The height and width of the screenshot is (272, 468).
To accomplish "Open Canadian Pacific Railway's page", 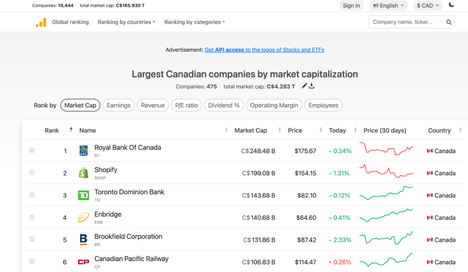I will [x=132, y=258].
